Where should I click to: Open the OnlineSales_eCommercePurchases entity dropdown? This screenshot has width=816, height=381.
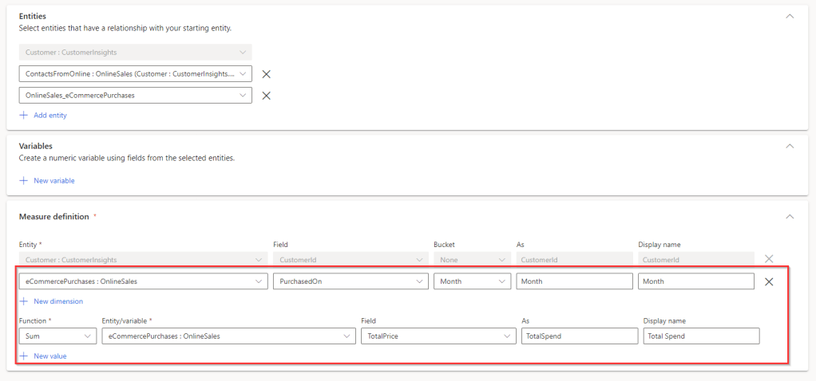[135, 96]
